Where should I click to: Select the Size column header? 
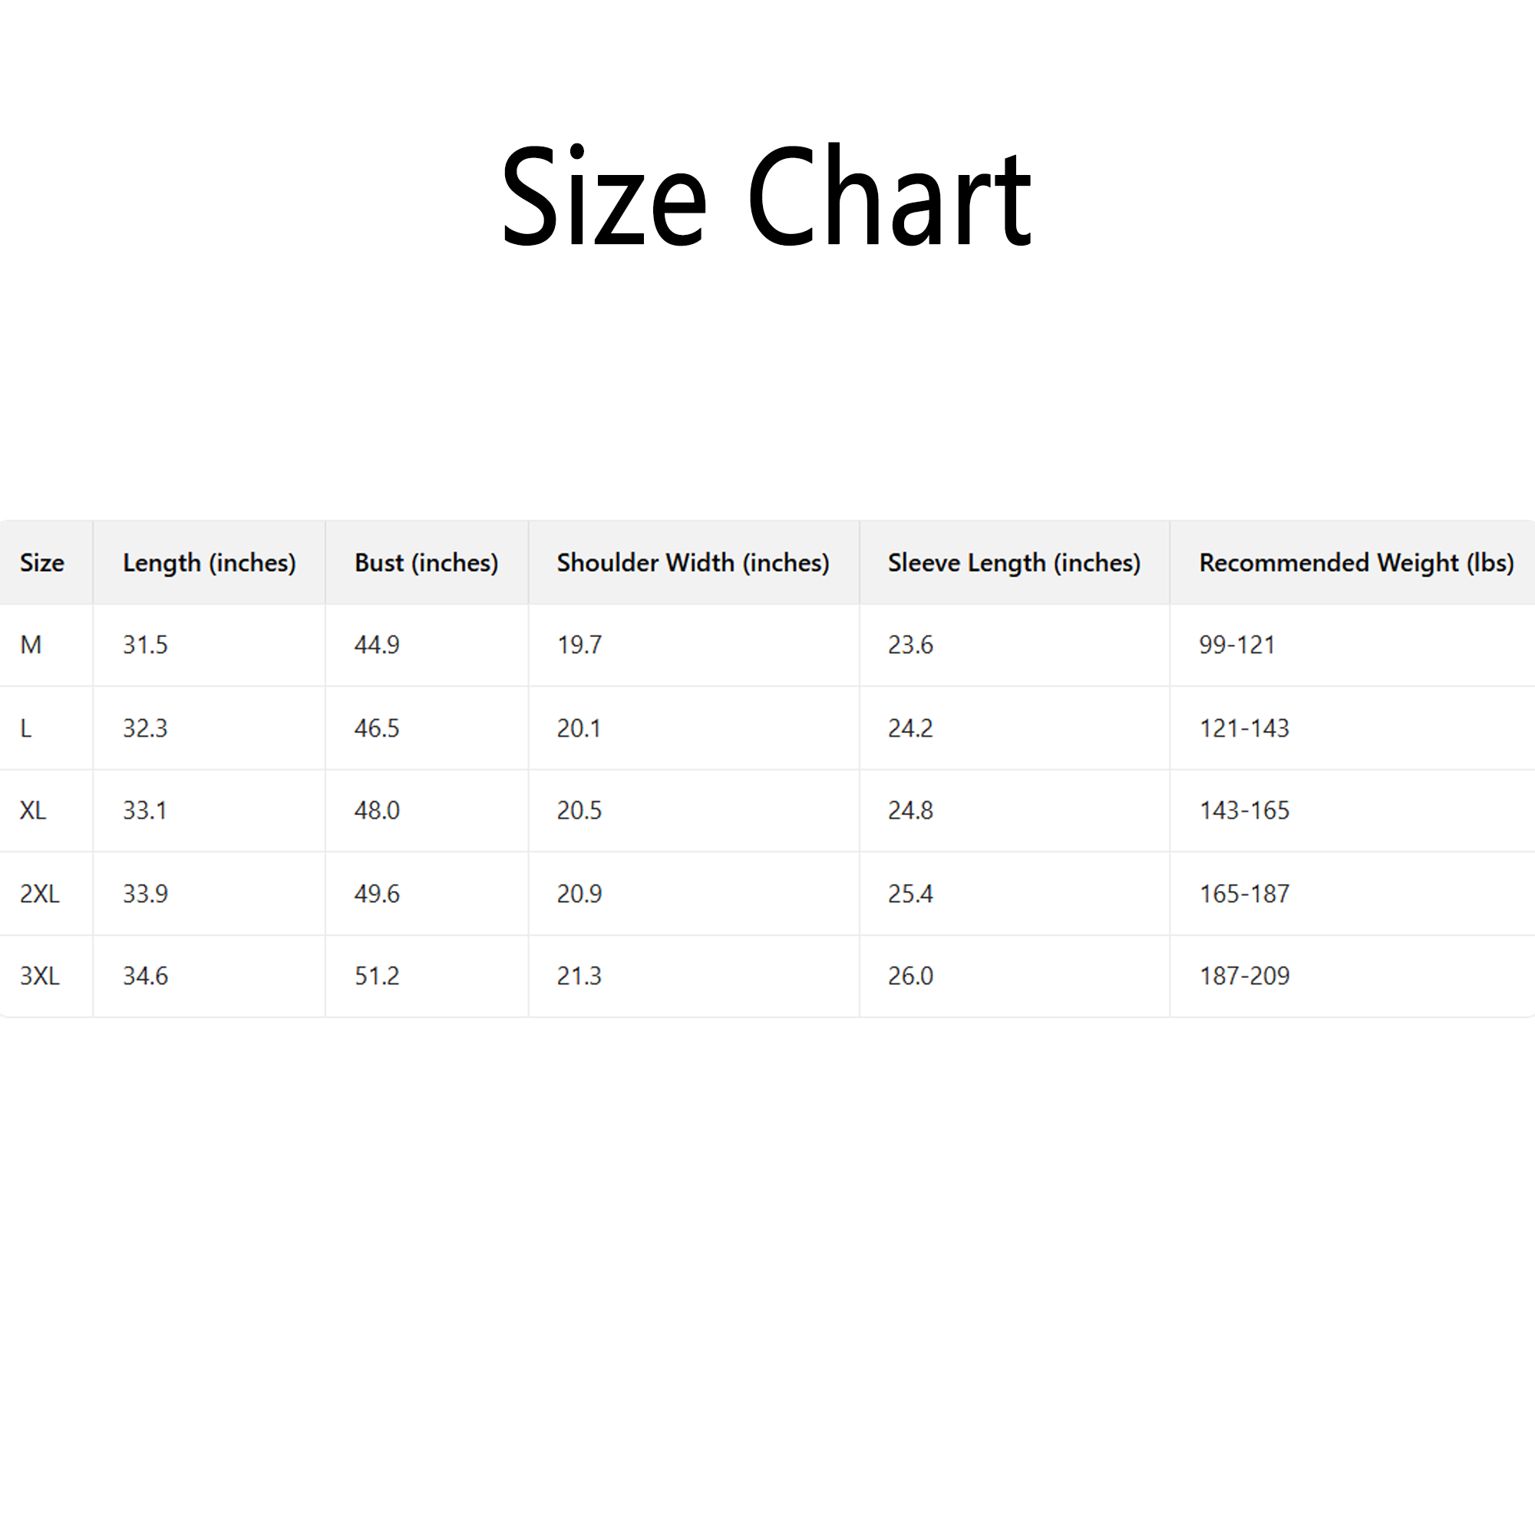pyautogui.click(x=42, y=563)
